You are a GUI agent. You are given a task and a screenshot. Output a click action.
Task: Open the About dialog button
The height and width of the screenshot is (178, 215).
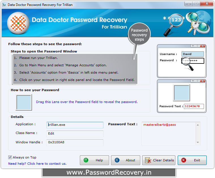point(125,160)
